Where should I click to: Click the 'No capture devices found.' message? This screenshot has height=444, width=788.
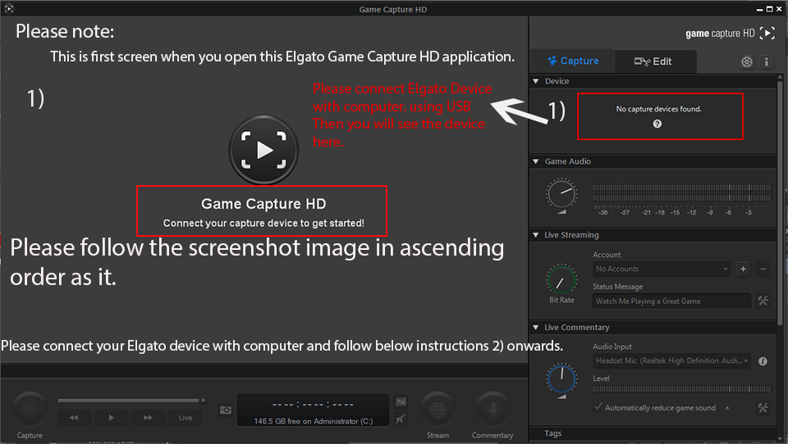[659, 109]
